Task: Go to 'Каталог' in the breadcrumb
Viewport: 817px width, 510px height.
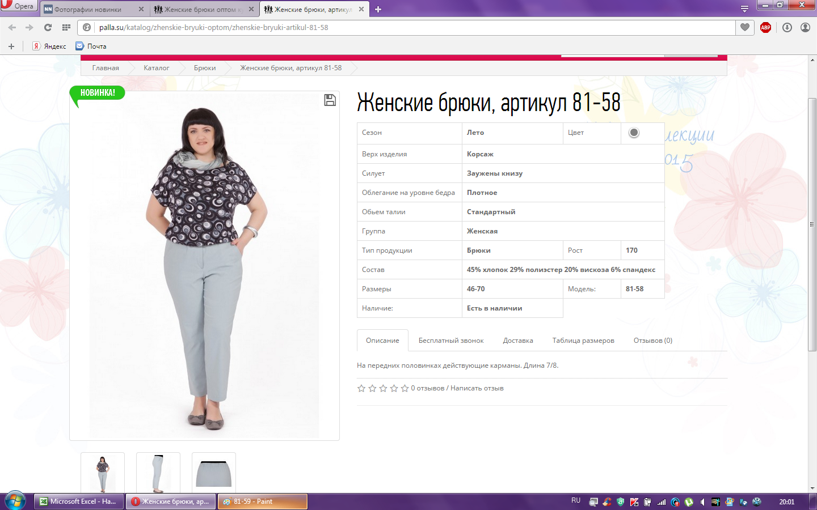Action: point(157,68)
